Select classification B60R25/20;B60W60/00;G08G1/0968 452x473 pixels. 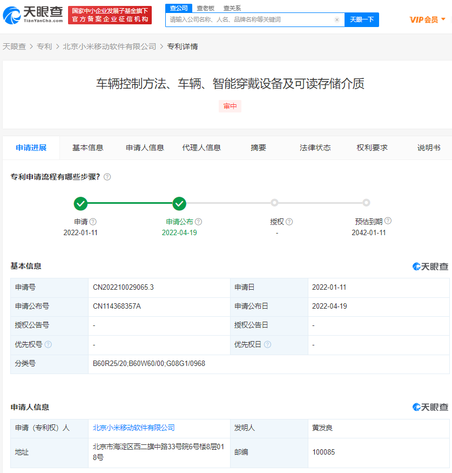(x=149, y=363)
